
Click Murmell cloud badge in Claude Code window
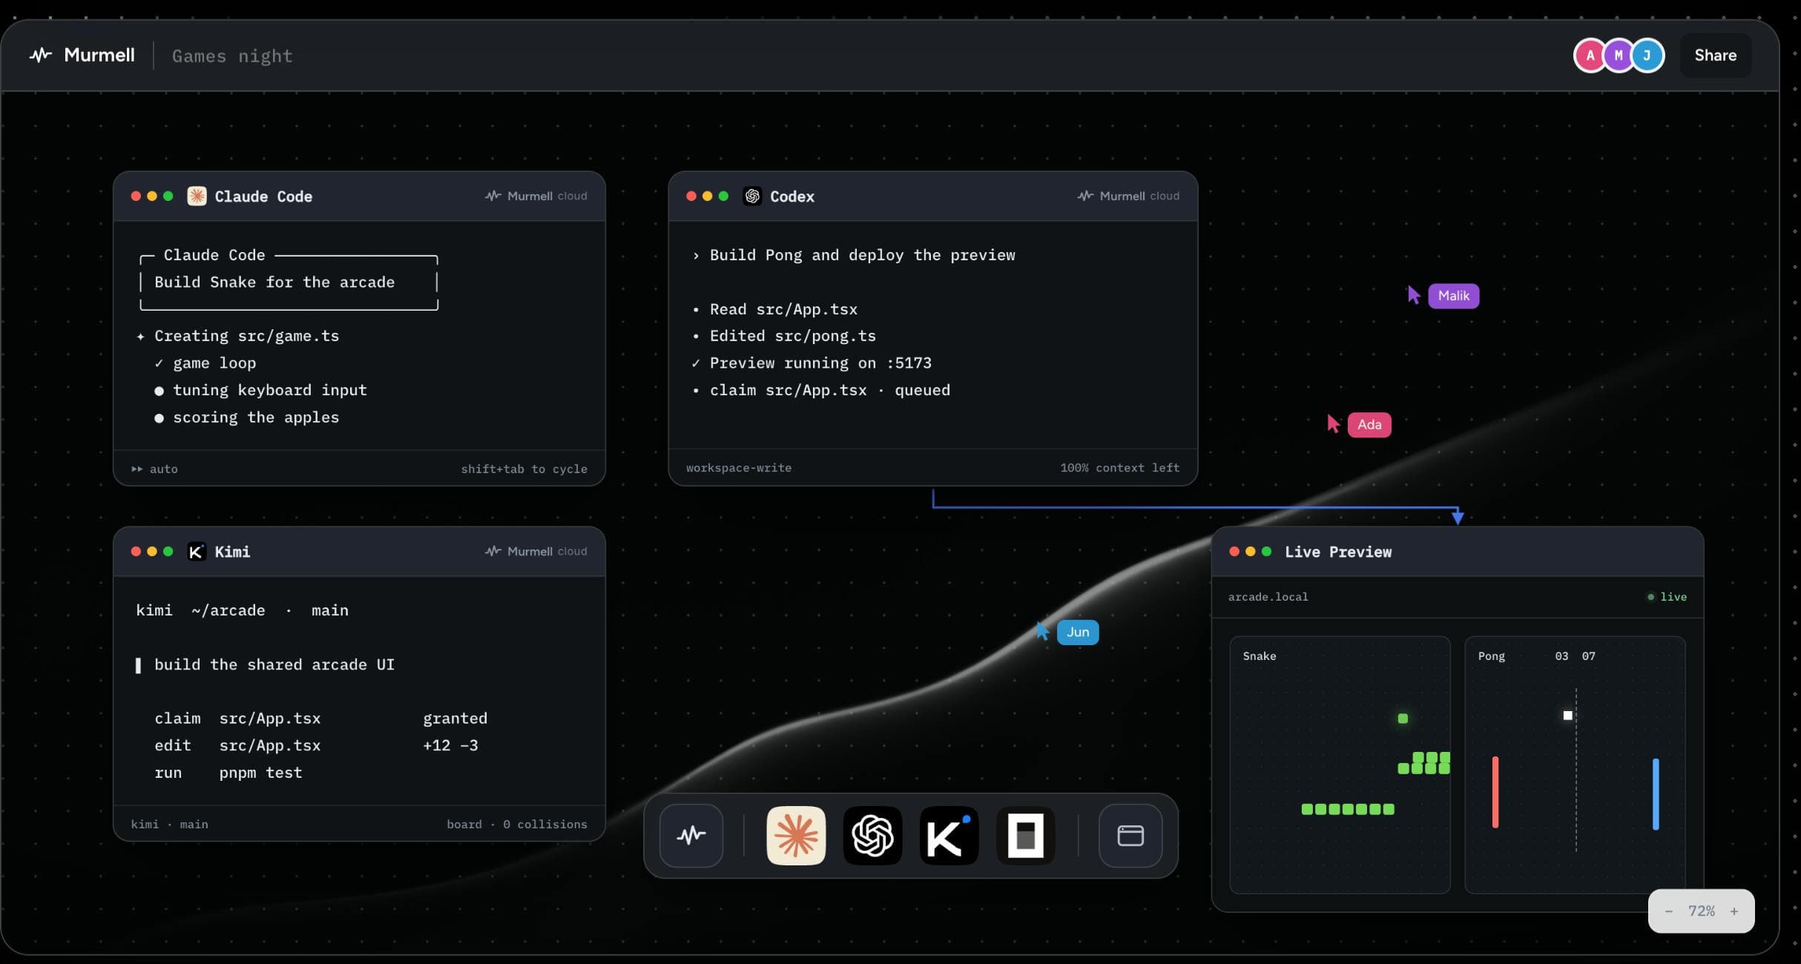tap(536, 196)
